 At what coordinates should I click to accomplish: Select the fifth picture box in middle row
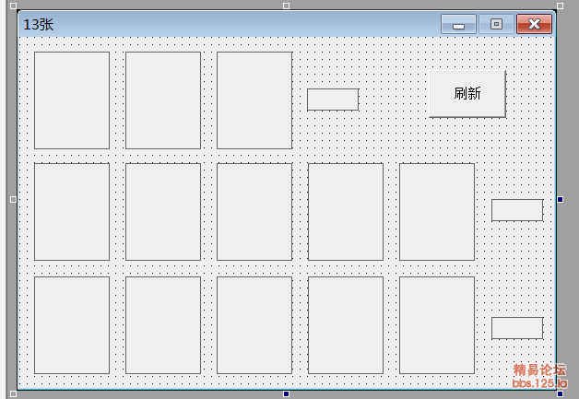point(437,212)
